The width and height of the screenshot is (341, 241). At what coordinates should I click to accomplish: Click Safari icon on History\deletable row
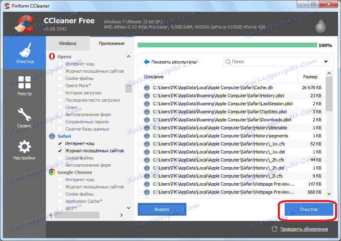(147, 128)
